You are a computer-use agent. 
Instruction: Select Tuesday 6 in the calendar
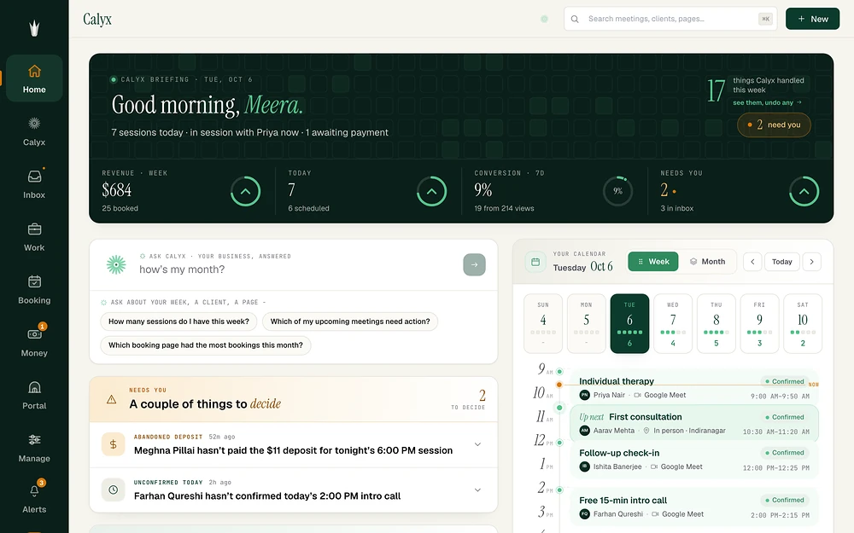(629, 323)
